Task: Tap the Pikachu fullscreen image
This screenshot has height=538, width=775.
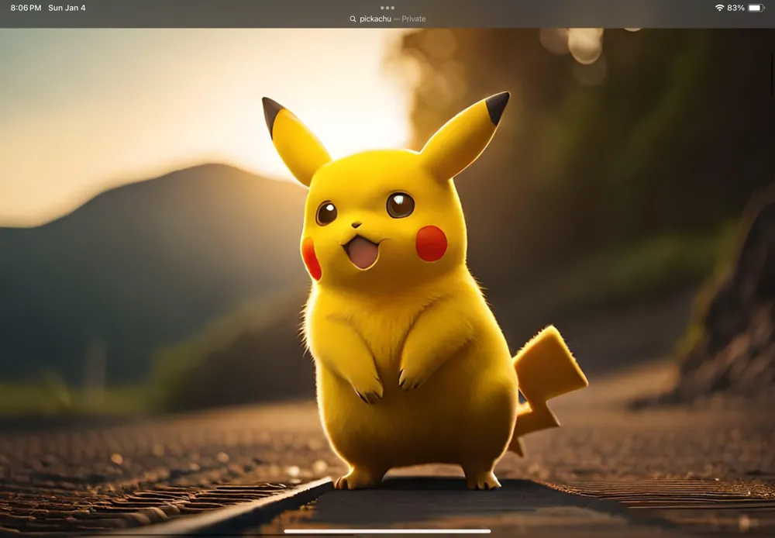Action: [387, 283]
